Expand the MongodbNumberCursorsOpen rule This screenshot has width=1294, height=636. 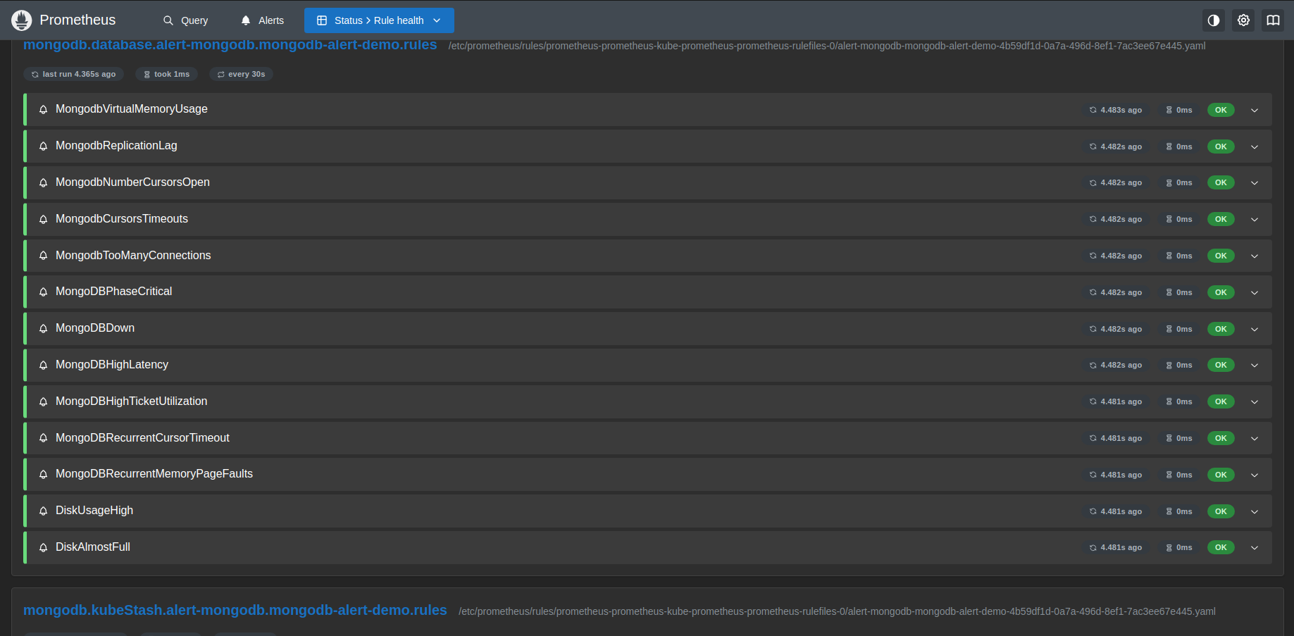pyautogui.click(x=1255, y=183)
